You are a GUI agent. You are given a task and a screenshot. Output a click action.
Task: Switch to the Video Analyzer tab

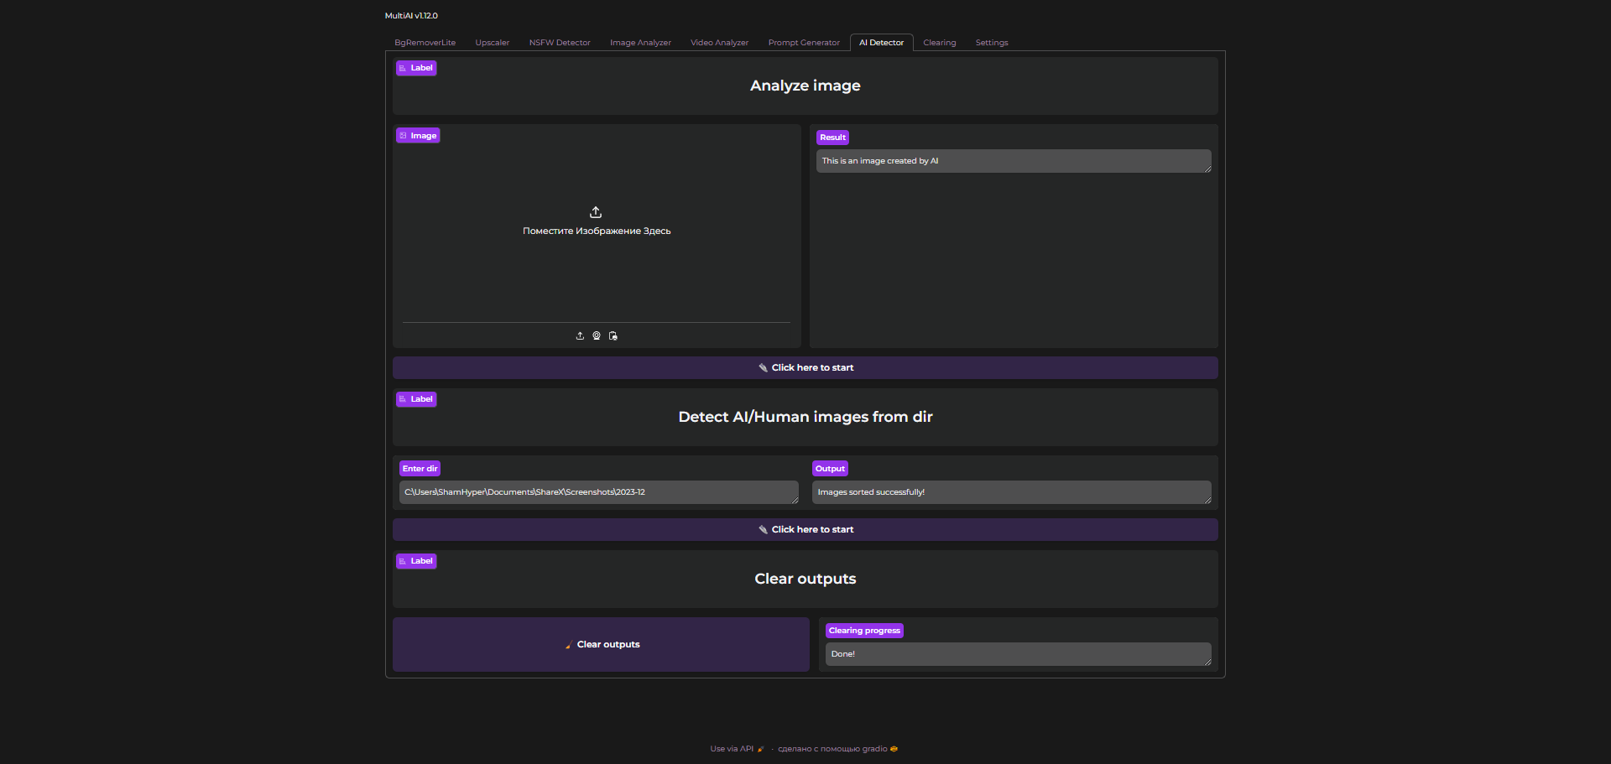pyautogui.click(x=719, y=43)
